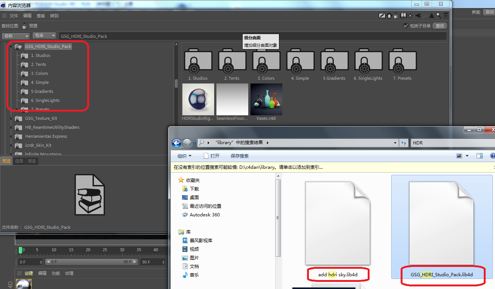Expand the 组织 dropdown in Explorer
495x289 pixels.
[x=184, y=156]
